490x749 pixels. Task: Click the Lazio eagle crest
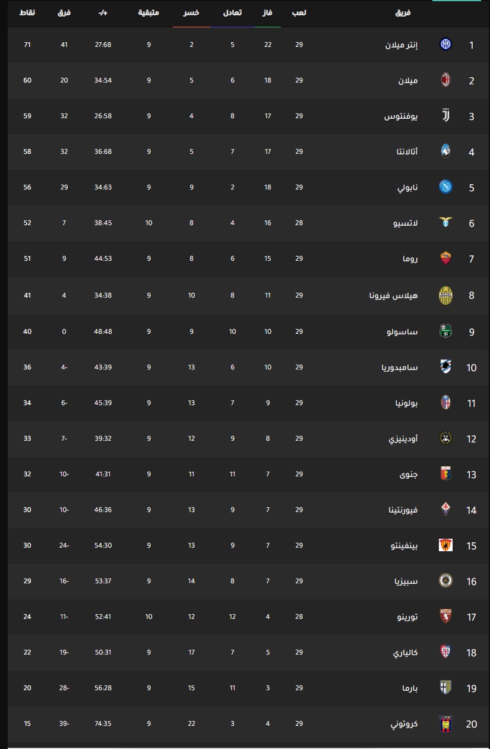coord(445,223)
